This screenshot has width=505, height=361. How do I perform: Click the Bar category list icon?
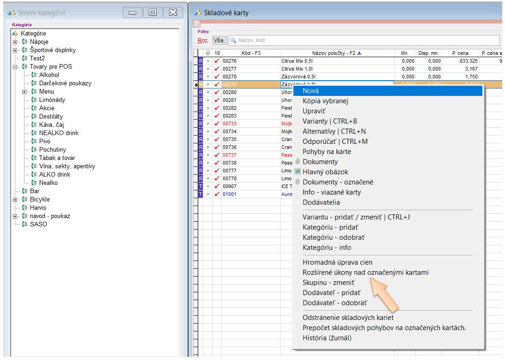(25, 191)
